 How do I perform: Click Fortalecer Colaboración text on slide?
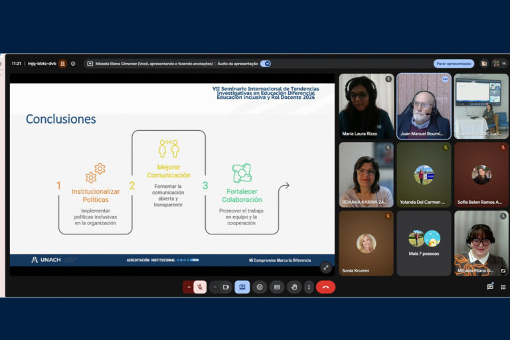pyautogui.click(x=242, y=195)
